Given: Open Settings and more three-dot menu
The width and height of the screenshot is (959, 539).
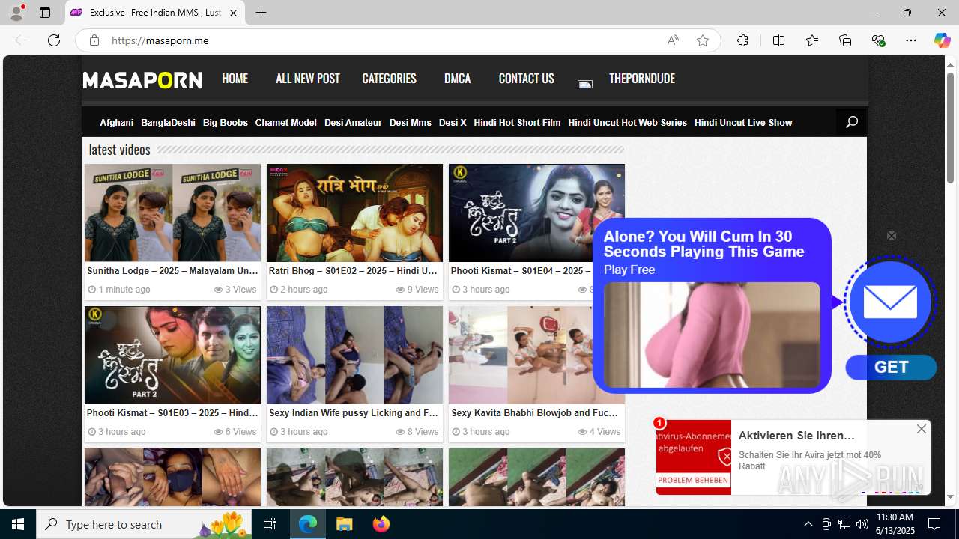Looking at the screenshot, I should [x=911, y=40].
